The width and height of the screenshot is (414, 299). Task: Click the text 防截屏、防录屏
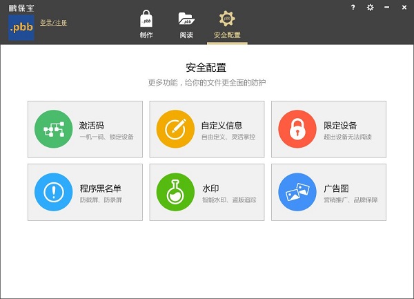tap(101, 200)
